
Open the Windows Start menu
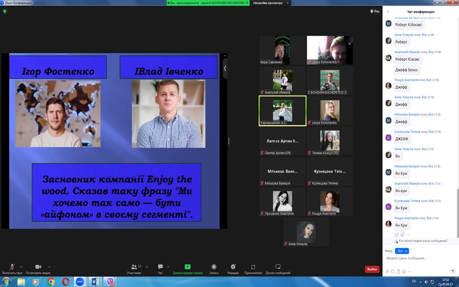[x=6, y=282]
